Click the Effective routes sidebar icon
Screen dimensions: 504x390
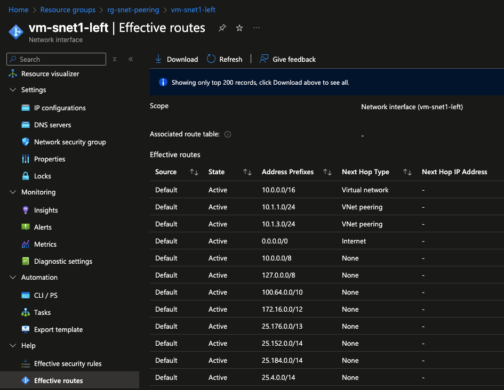pyautogui.click(x=26, y=380)
